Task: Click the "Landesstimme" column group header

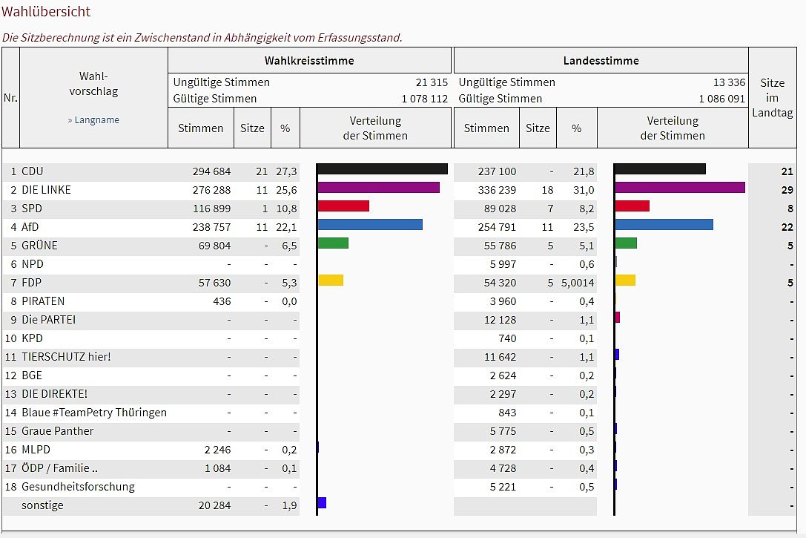Action: click(601, 61)
